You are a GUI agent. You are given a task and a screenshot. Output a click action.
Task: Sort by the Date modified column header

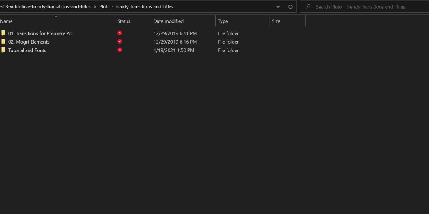[x=169, y=21]
